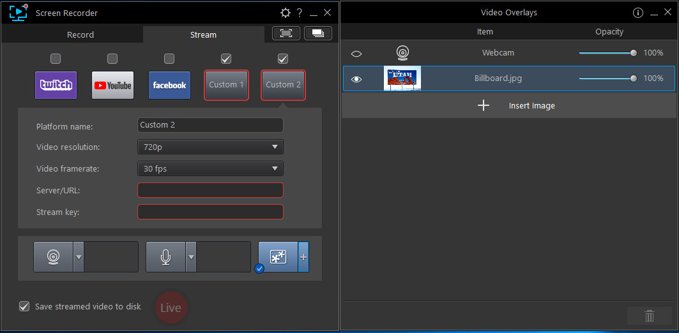
Task: Uncheck Save streamed video to disk
Action: [24, 306]
